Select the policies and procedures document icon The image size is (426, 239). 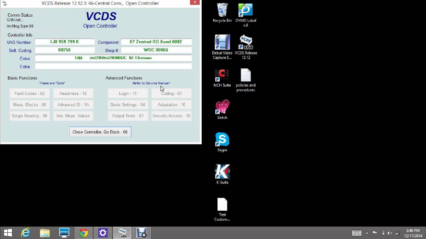pyautogui.click(x=246, y=80)
